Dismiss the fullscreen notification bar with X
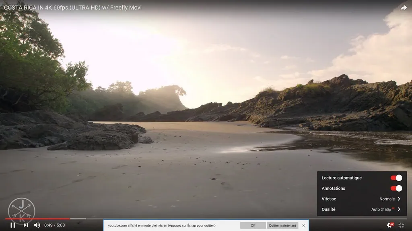This screenshot has height=231, width=412. tap(303, 225)
